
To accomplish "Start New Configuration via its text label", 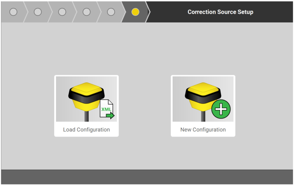I will pyautogui.click(x=203, y=129).
